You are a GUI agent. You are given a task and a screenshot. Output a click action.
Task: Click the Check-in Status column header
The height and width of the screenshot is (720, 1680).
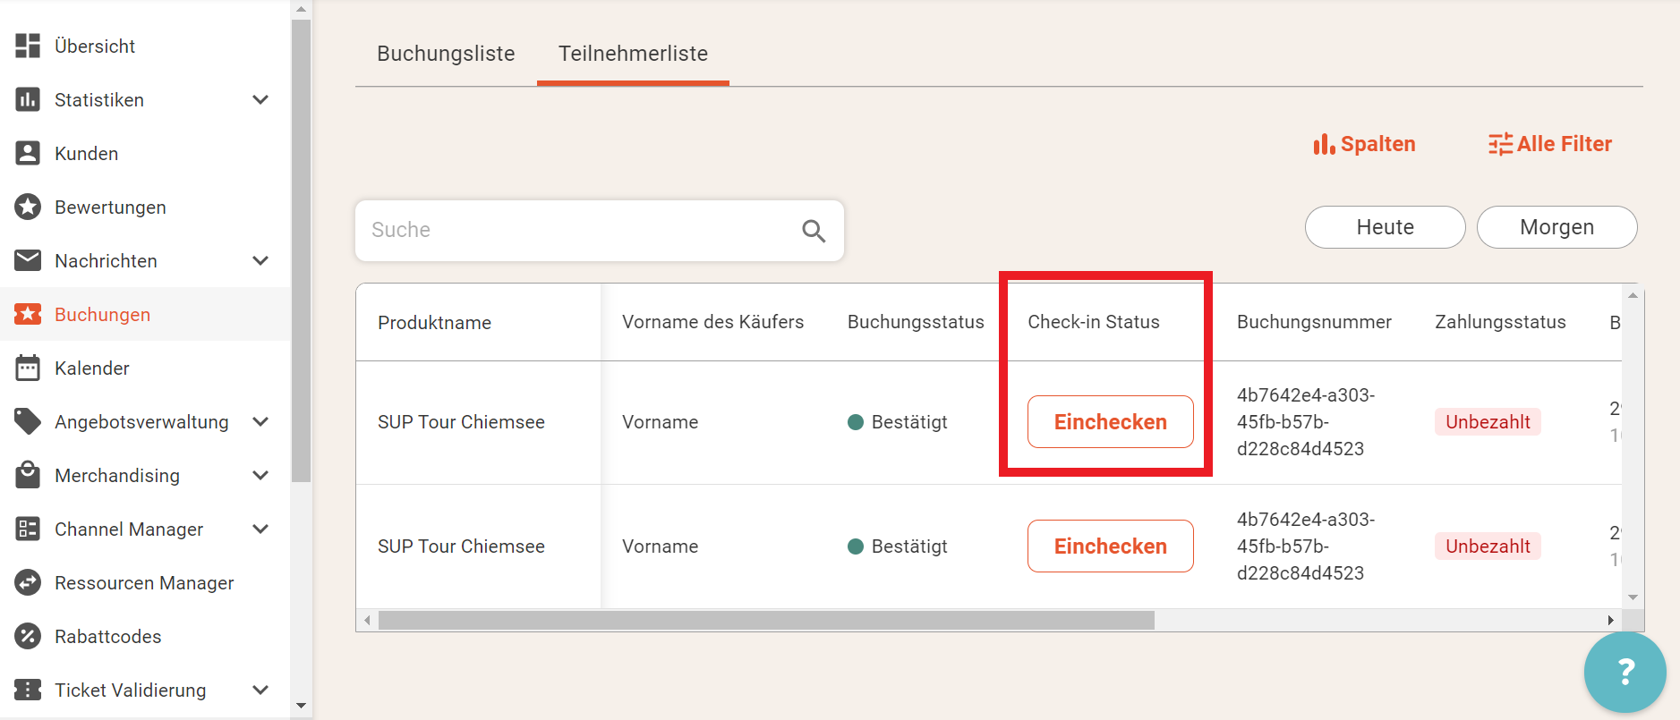[1093, 322]
